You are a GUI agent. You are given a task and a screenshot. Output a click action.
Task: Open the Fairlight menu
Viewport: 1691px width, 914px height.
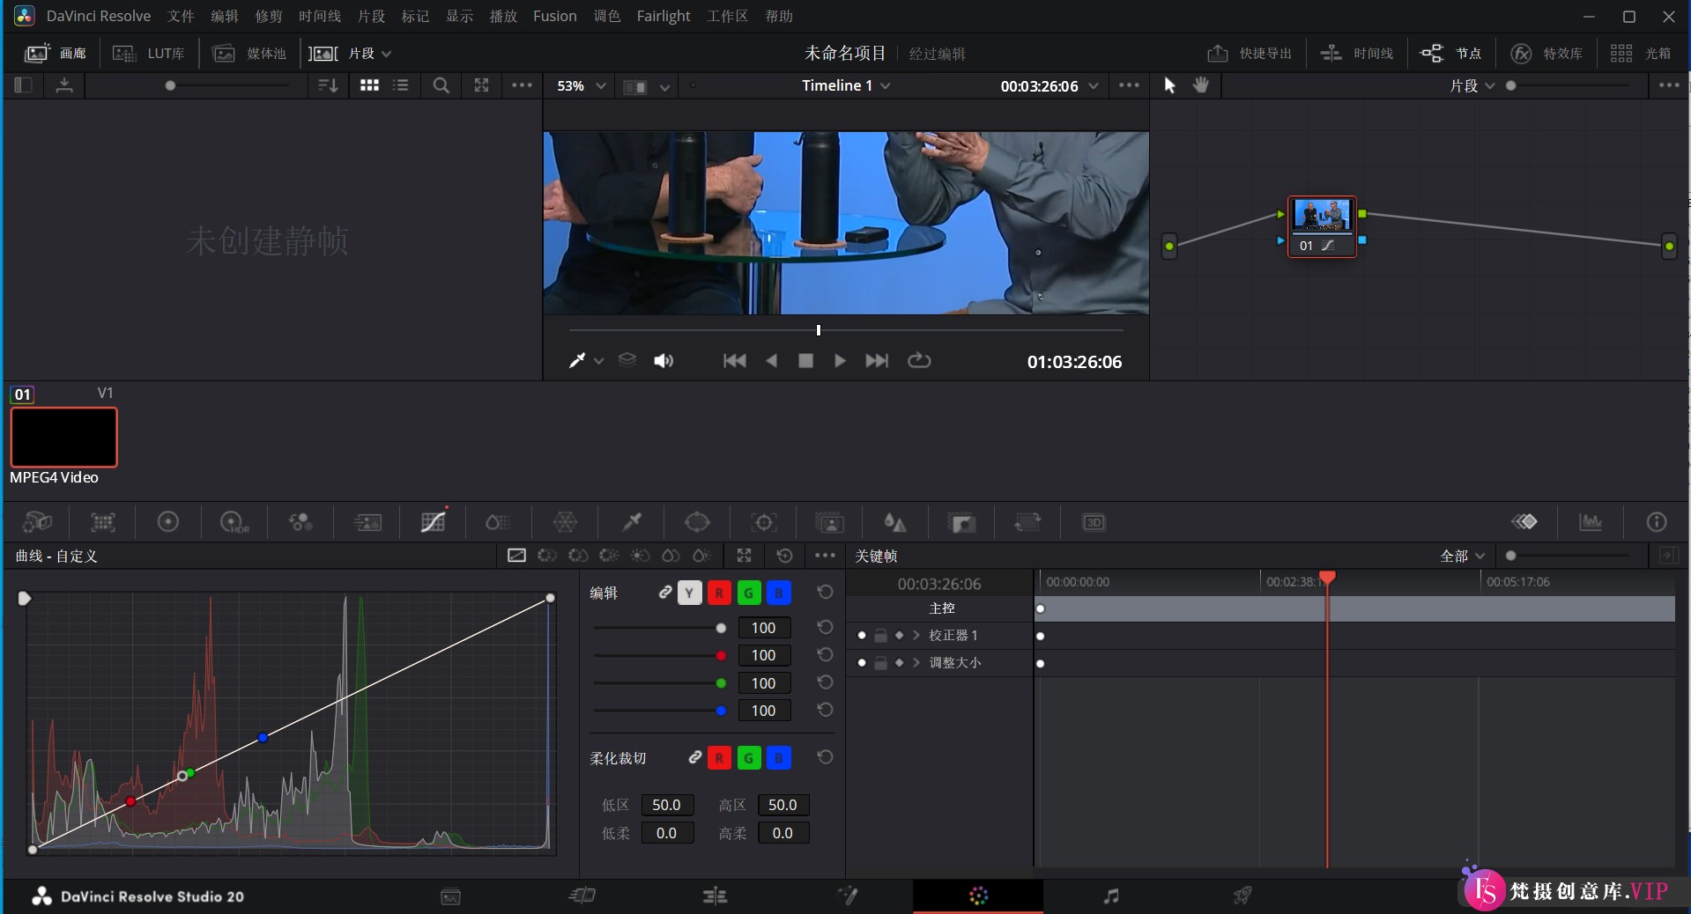click(x=664, y=16)
